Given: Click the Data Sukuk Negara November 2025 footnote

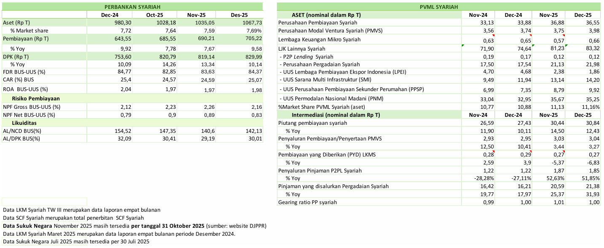Looking at the screenshot, I should tap(134, 226).
